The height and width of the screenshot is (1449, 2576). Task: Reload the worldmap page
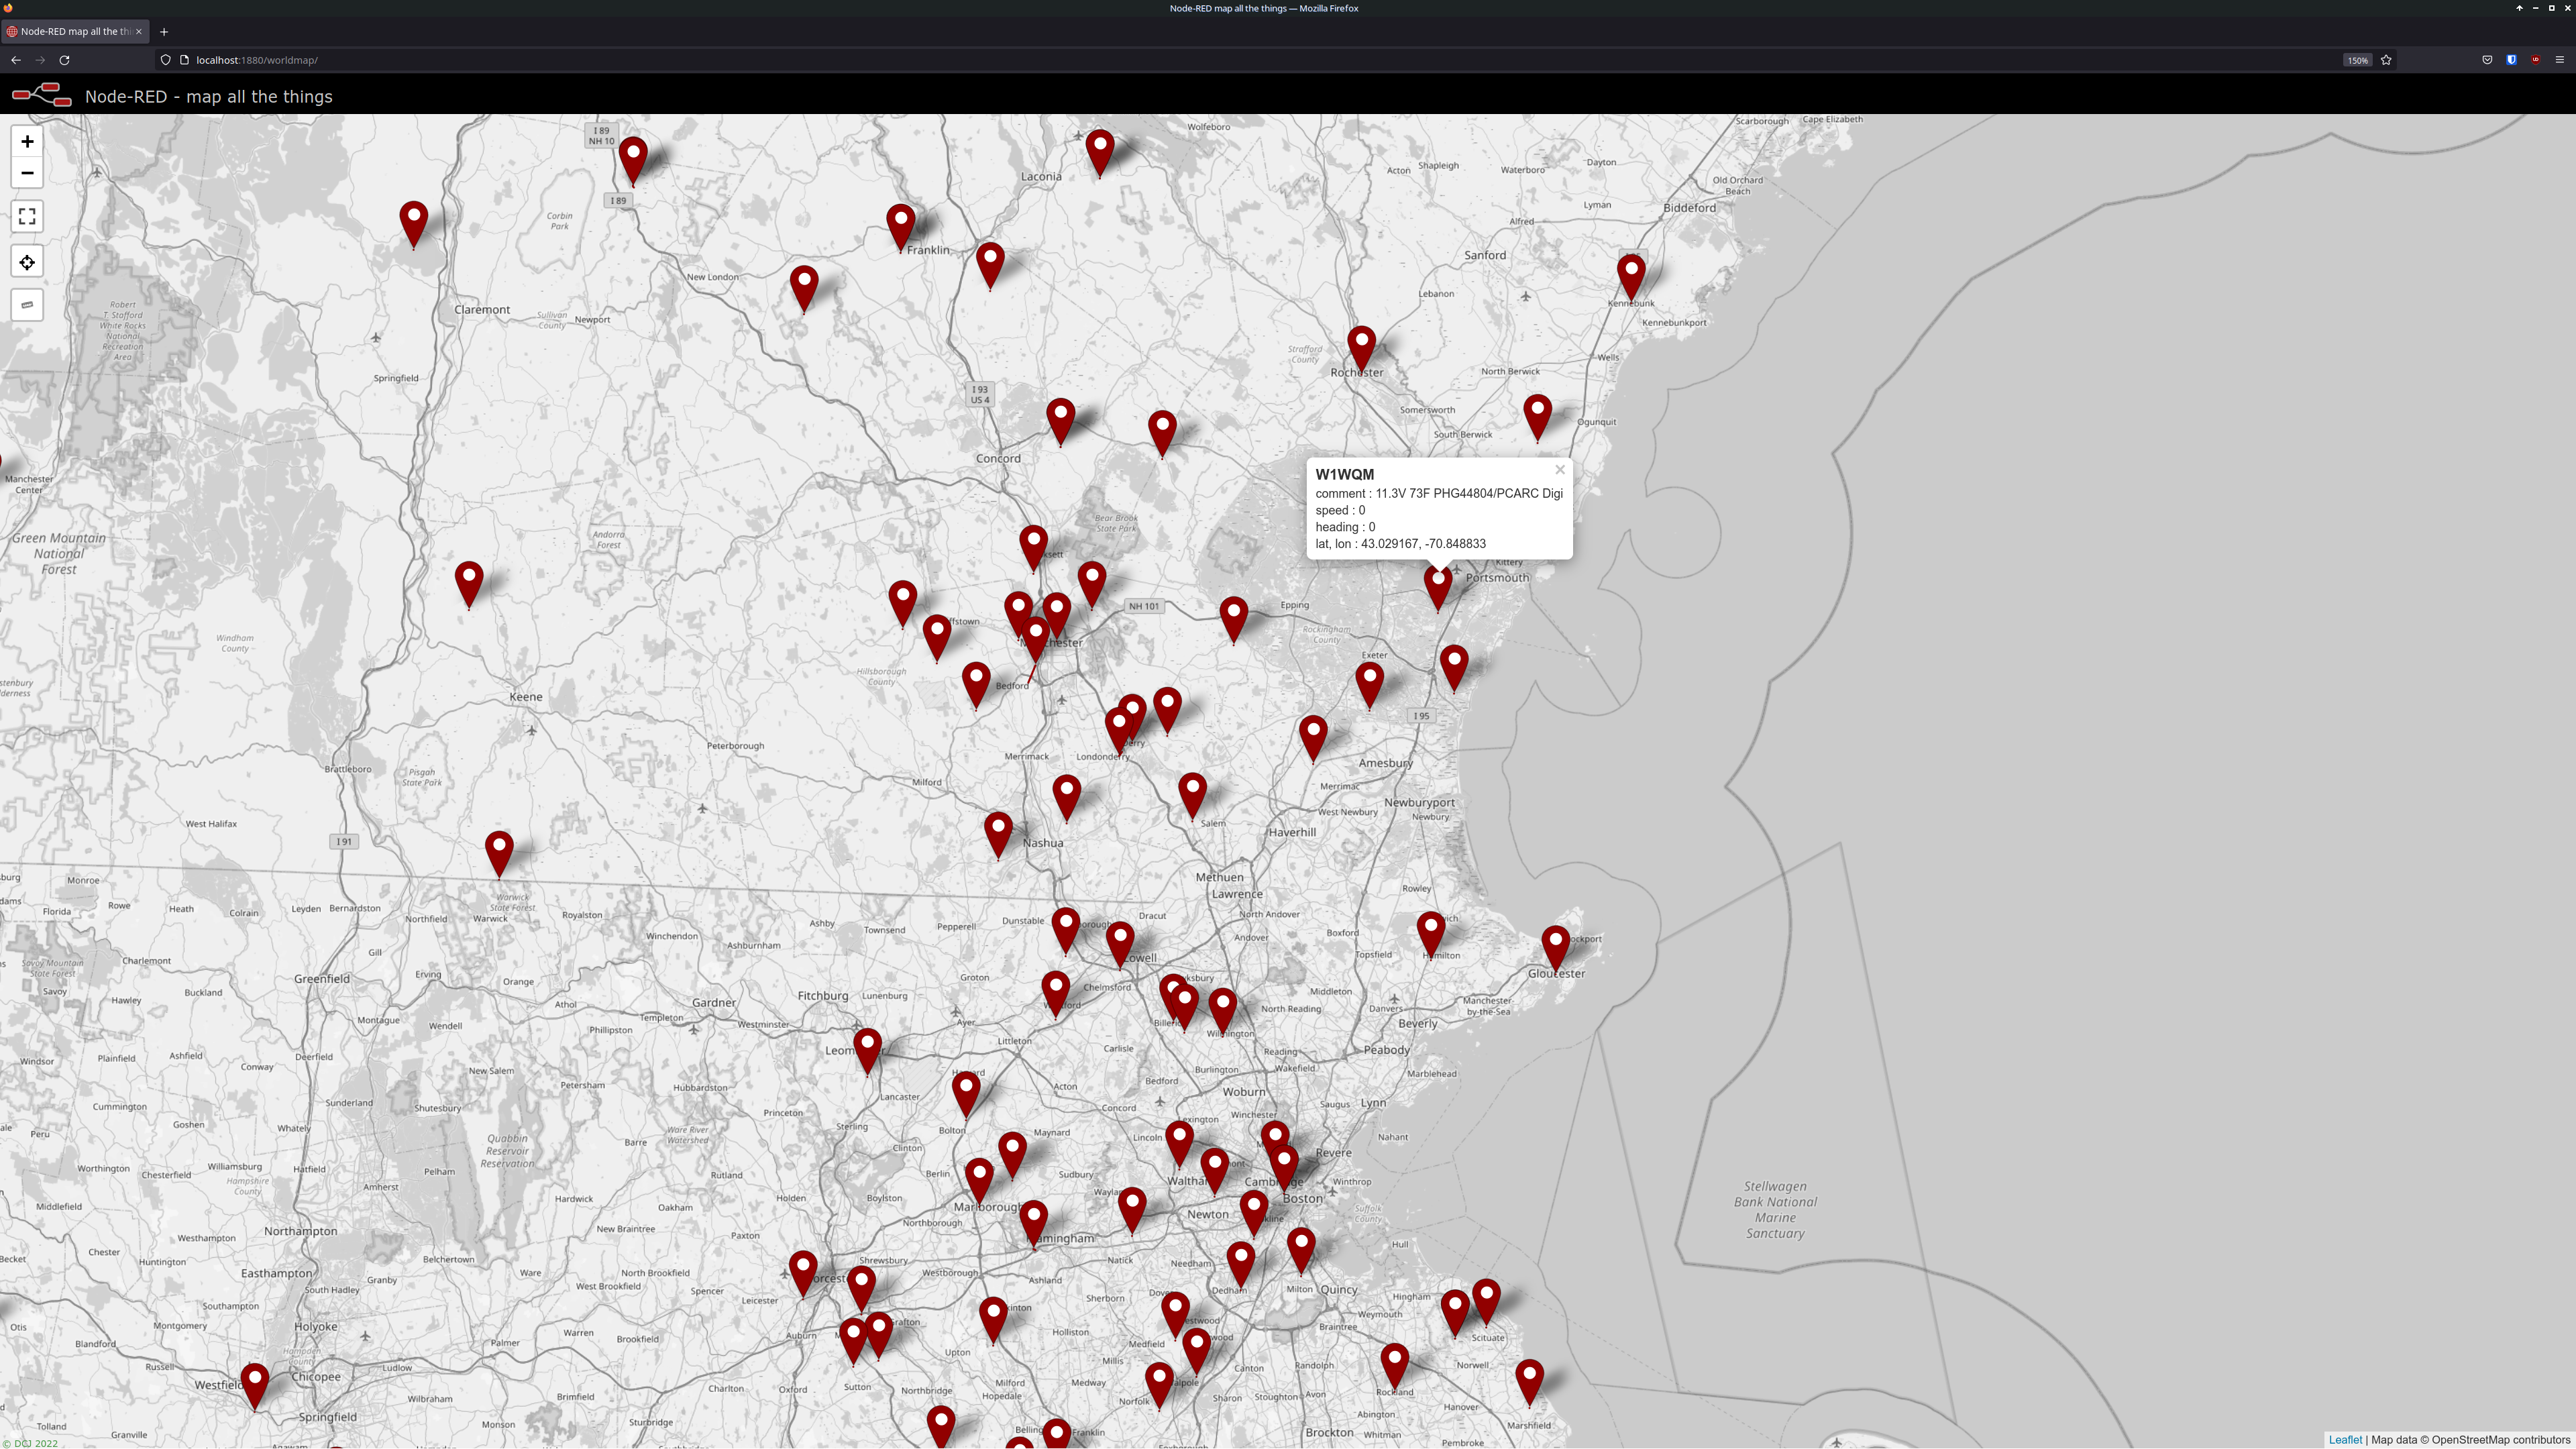65,60
